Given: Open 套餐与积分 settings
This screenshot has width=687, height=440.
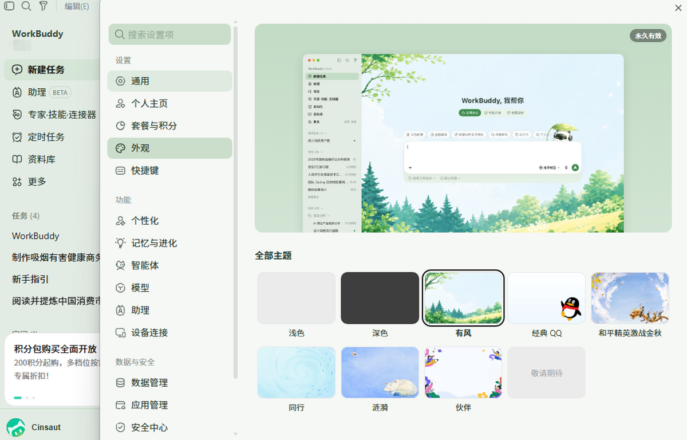Looking at the screenshot, I should pyautogui.click(x=170, y=126).
